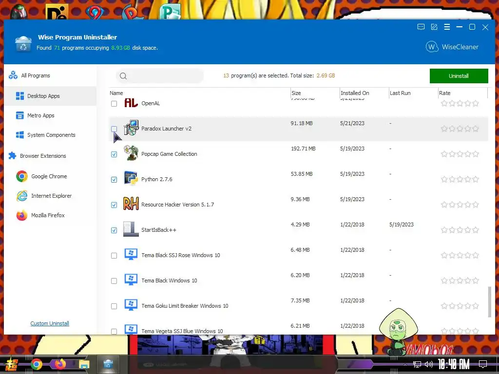499x374 pixels.
Task: Click the edit note icon in title bar
Action: pos(434,27)
